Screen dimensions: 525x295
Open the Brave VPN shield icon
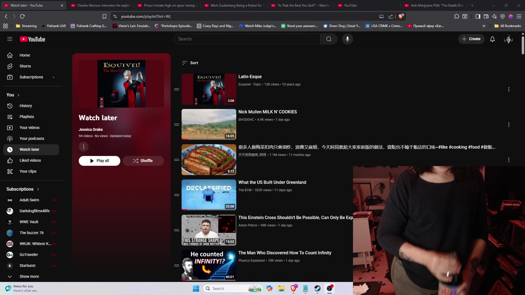click(x=502, y=16)
